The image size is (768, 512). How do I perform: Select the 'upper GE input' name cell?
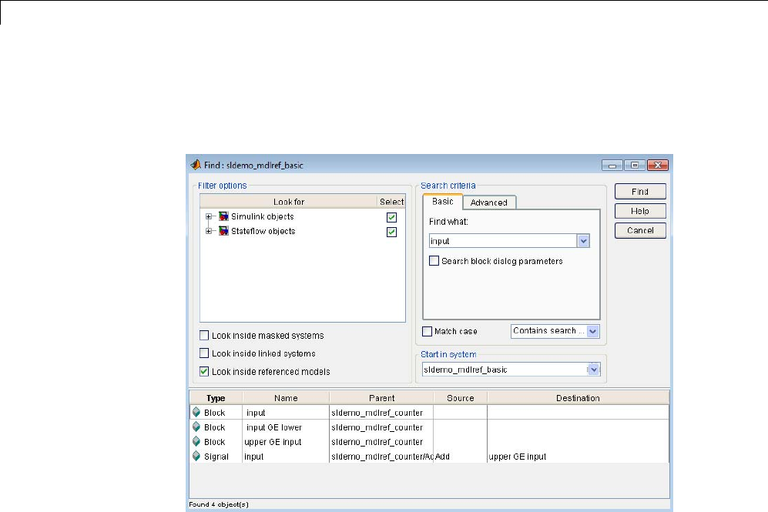[x=286, y=442]
